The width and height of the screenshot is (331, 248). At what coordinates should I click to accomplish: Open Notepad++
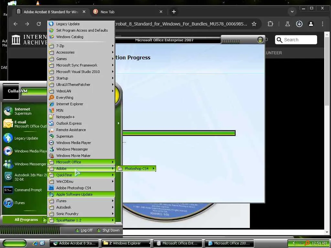81,117
